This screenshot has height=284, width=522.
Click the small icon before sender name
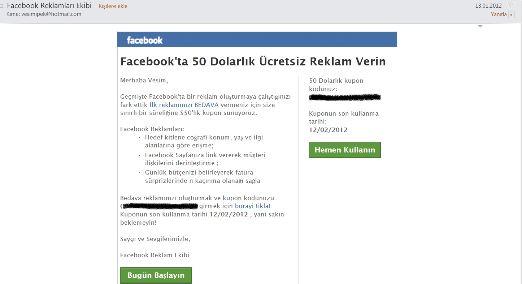coord(2,6)
